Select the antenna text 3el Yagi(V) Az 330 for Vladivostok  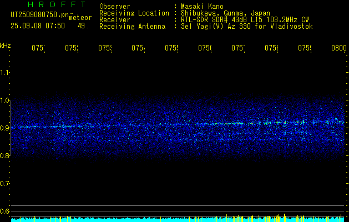tap(247, 27)
